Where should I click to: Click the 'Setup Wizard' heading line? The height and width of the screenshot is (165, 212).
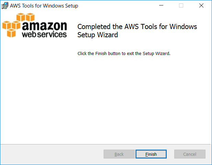pos(98,35)
